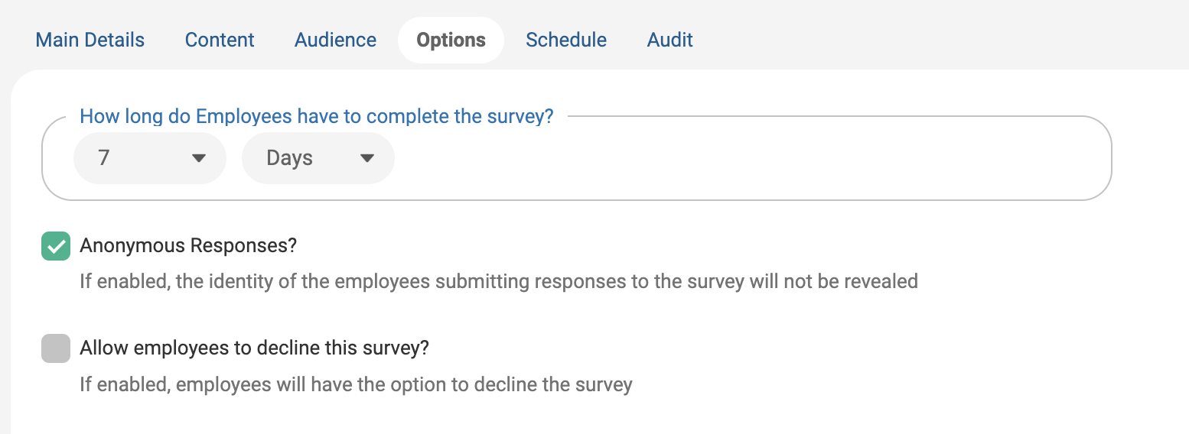Click 'Allow employees to decline this survey?' label
This screenshot has height=434, width=1189.
point(254,348)
